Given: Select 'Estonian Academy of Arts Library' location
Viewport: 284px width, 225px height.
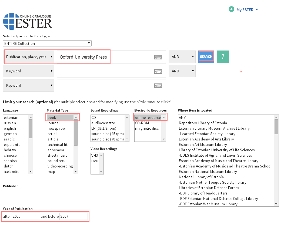Looking at the screenshot, I should click(x=226, y=139).
